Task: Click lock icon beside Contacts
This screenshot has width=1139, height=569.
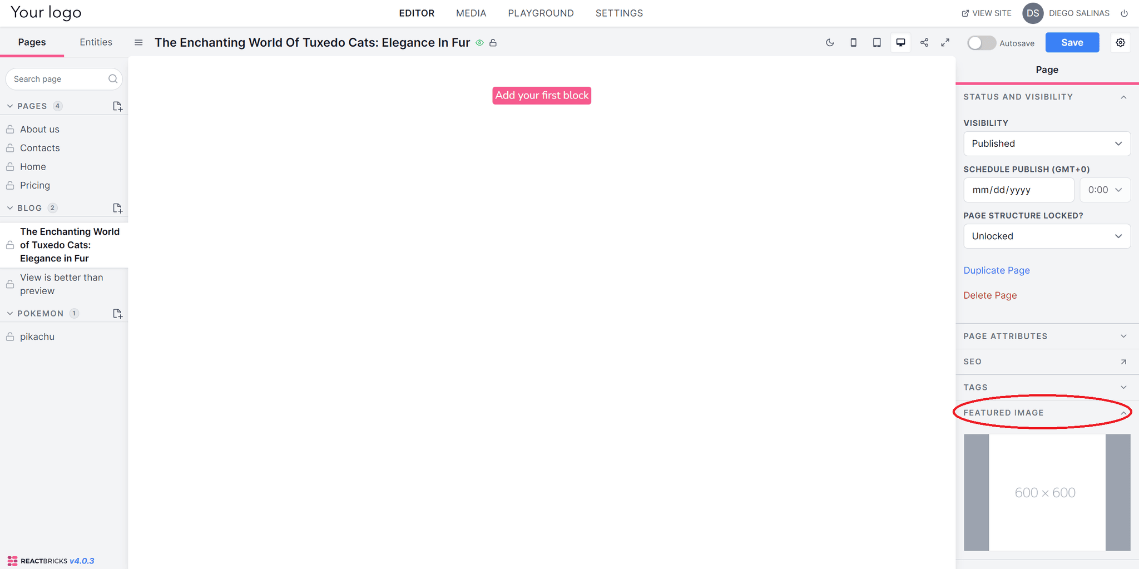Action: 10,148
